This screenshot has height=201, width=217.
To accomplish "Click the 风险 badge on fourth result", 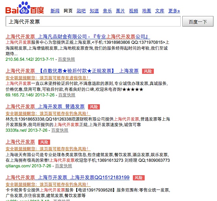I will 44,142.
